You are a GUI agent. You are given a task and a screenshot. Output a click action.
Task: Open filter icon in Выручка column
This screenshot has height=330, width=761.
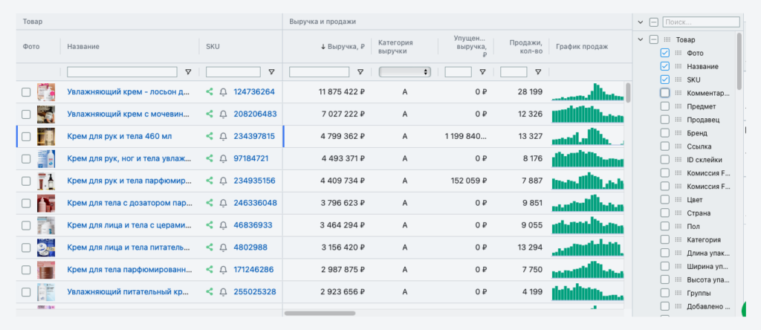360,72
